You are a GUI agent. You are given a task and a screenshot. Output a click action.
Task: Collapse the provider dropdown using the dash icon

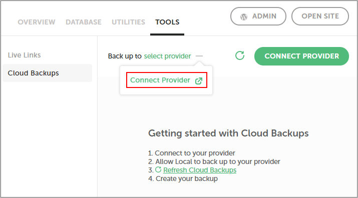coord(199,56)
